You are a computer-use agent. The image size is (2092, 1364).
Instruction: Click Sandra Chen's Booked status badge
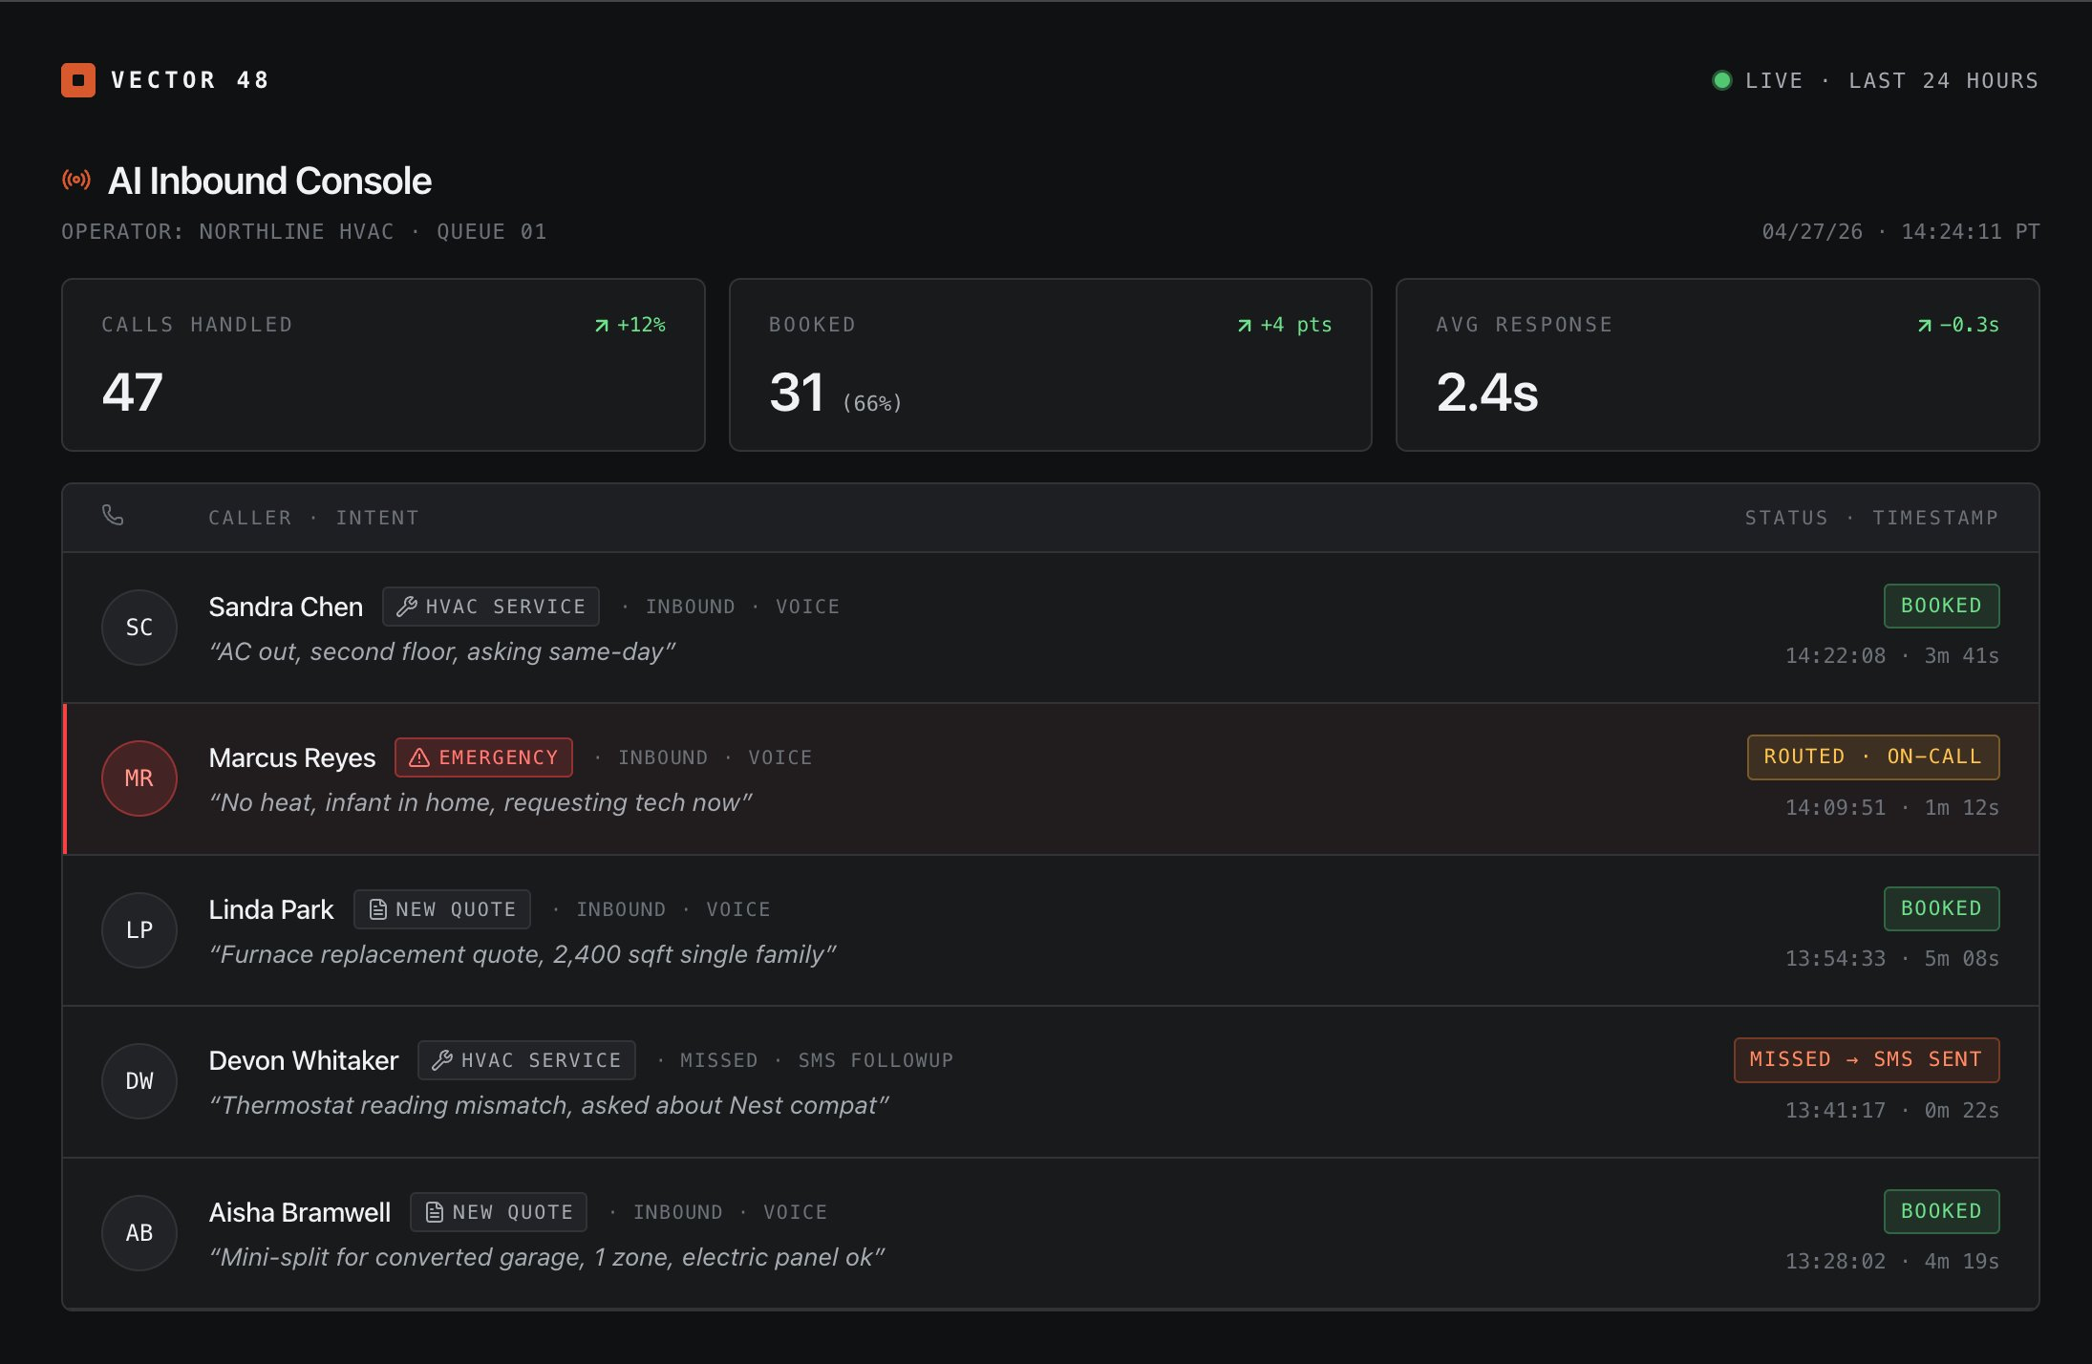click(x=1940, y=606)
